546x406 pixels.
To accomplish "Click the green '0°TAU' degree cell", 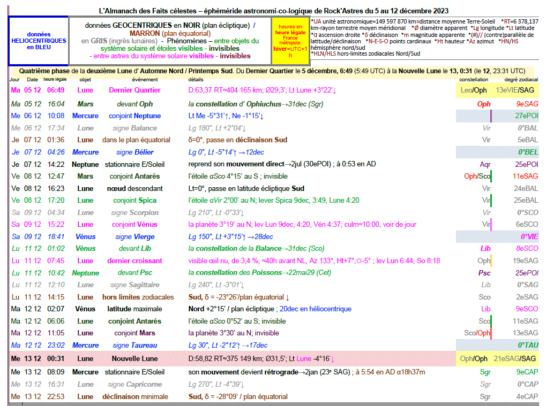I will point(528,345).
